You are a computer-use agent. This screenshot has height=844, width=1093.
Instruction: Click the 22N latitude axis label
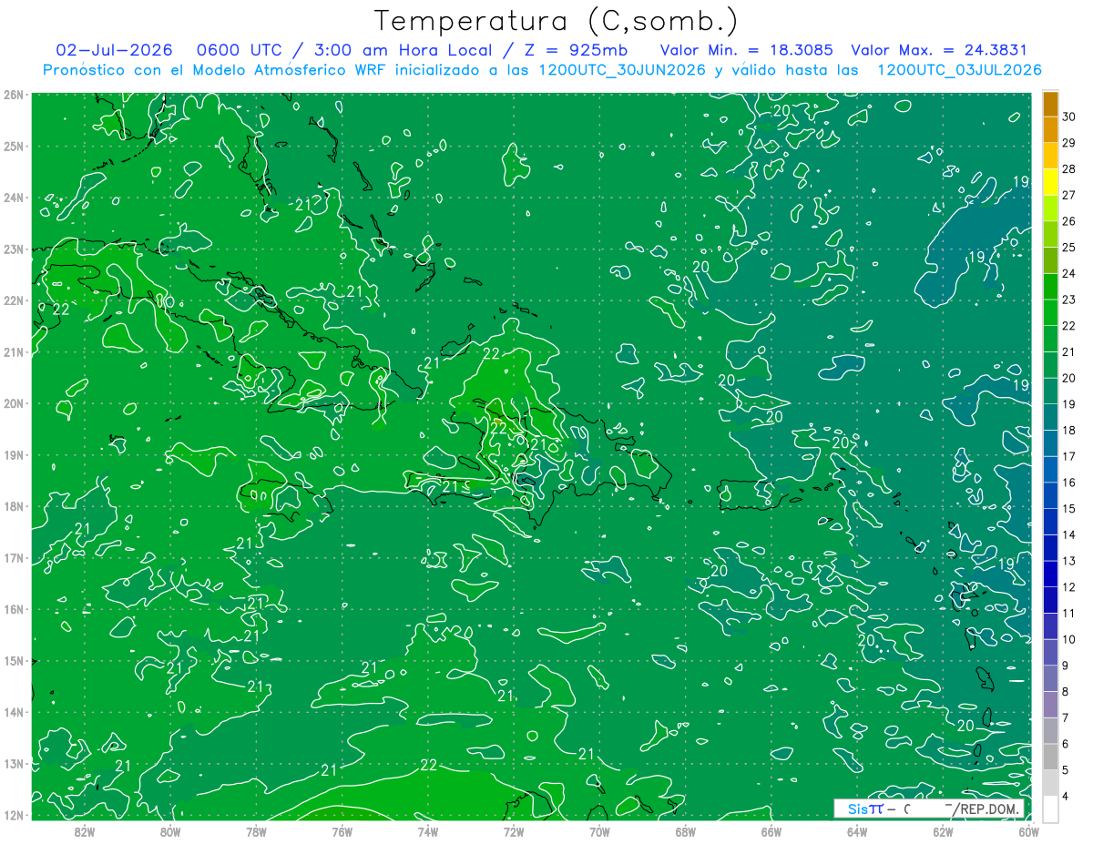pyautogui.click(x=14, y=300)
